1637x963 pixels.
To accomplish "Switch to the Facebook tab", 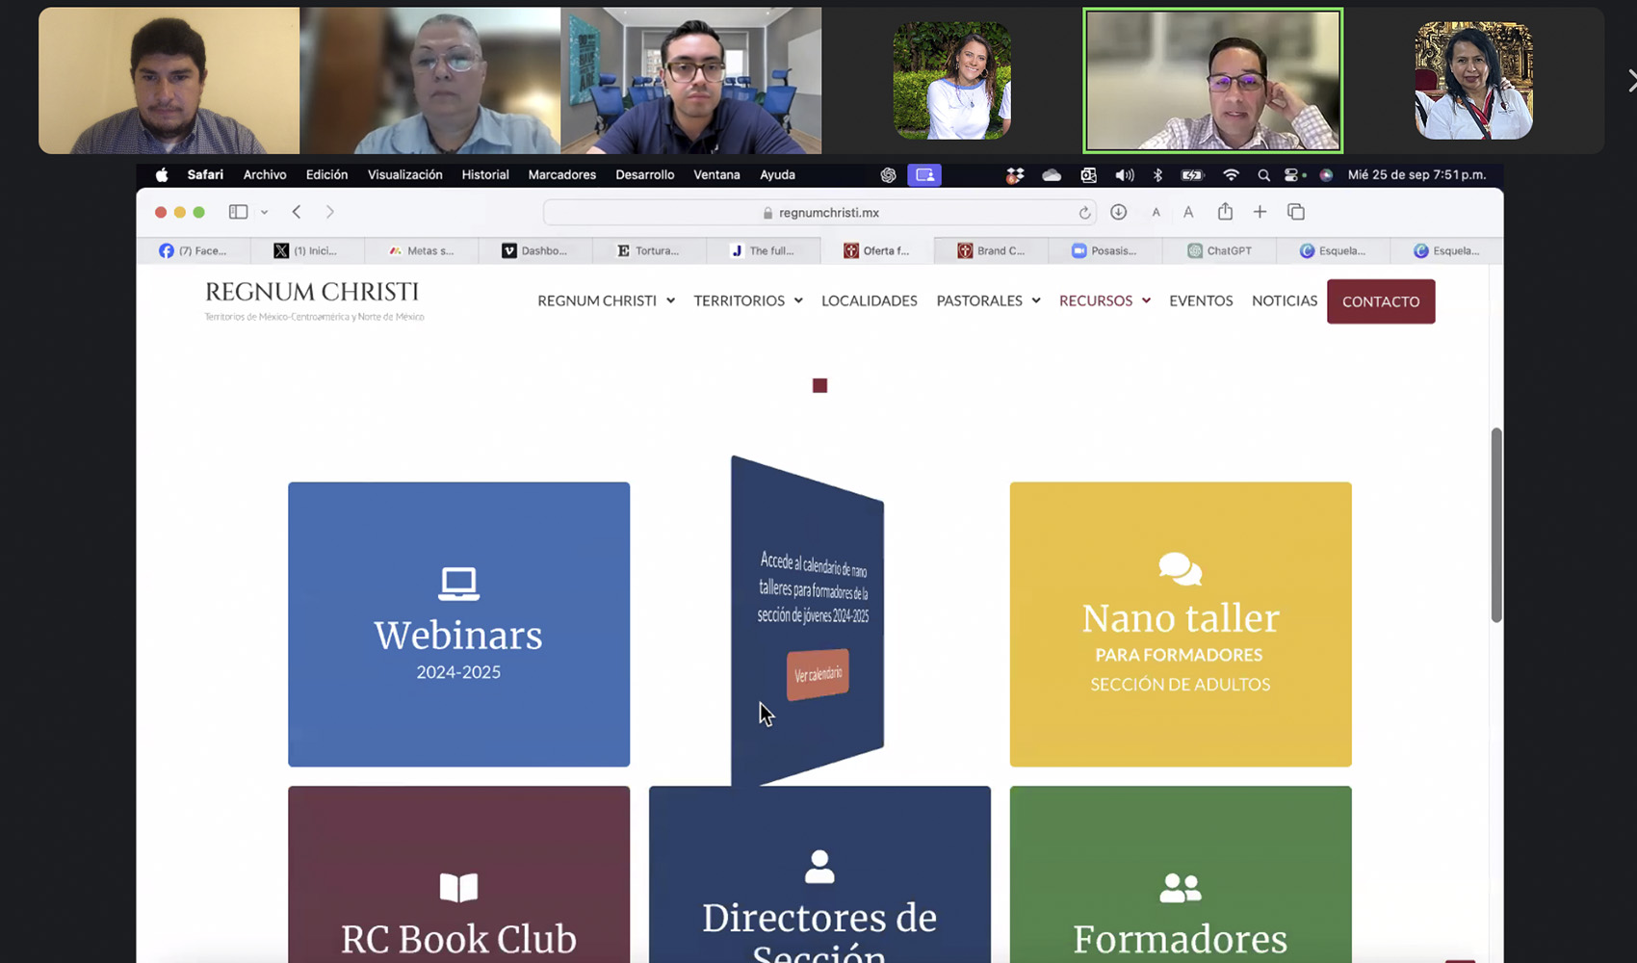I will [x=193, y=250].
